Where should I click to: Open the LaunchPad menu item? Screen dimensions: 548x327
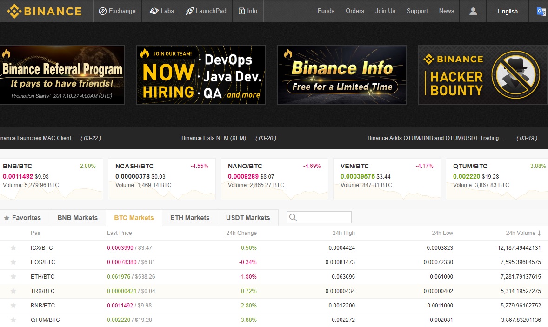click(x=206, y=11)
